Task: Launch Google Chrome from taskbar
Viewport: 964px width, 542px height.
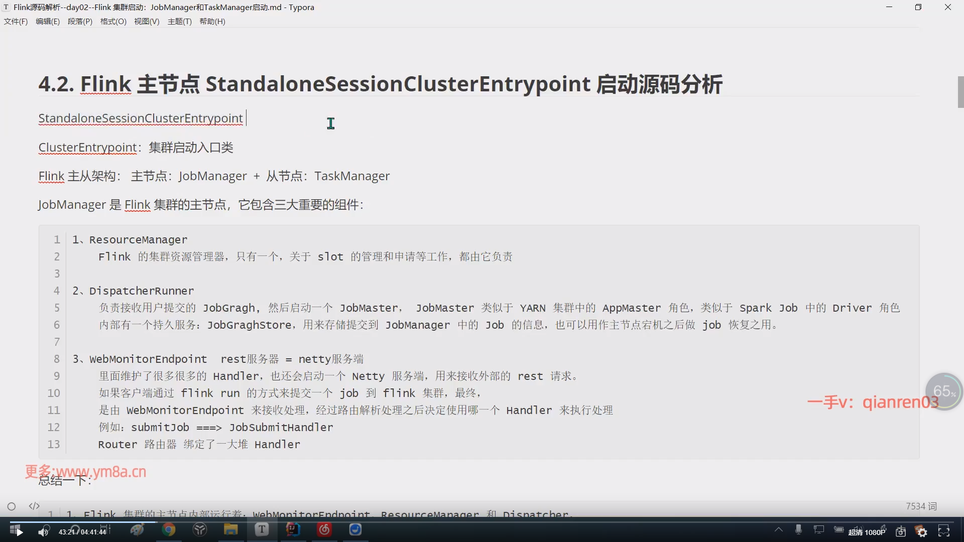Action: pyautogui.click(x=169, y=529)
